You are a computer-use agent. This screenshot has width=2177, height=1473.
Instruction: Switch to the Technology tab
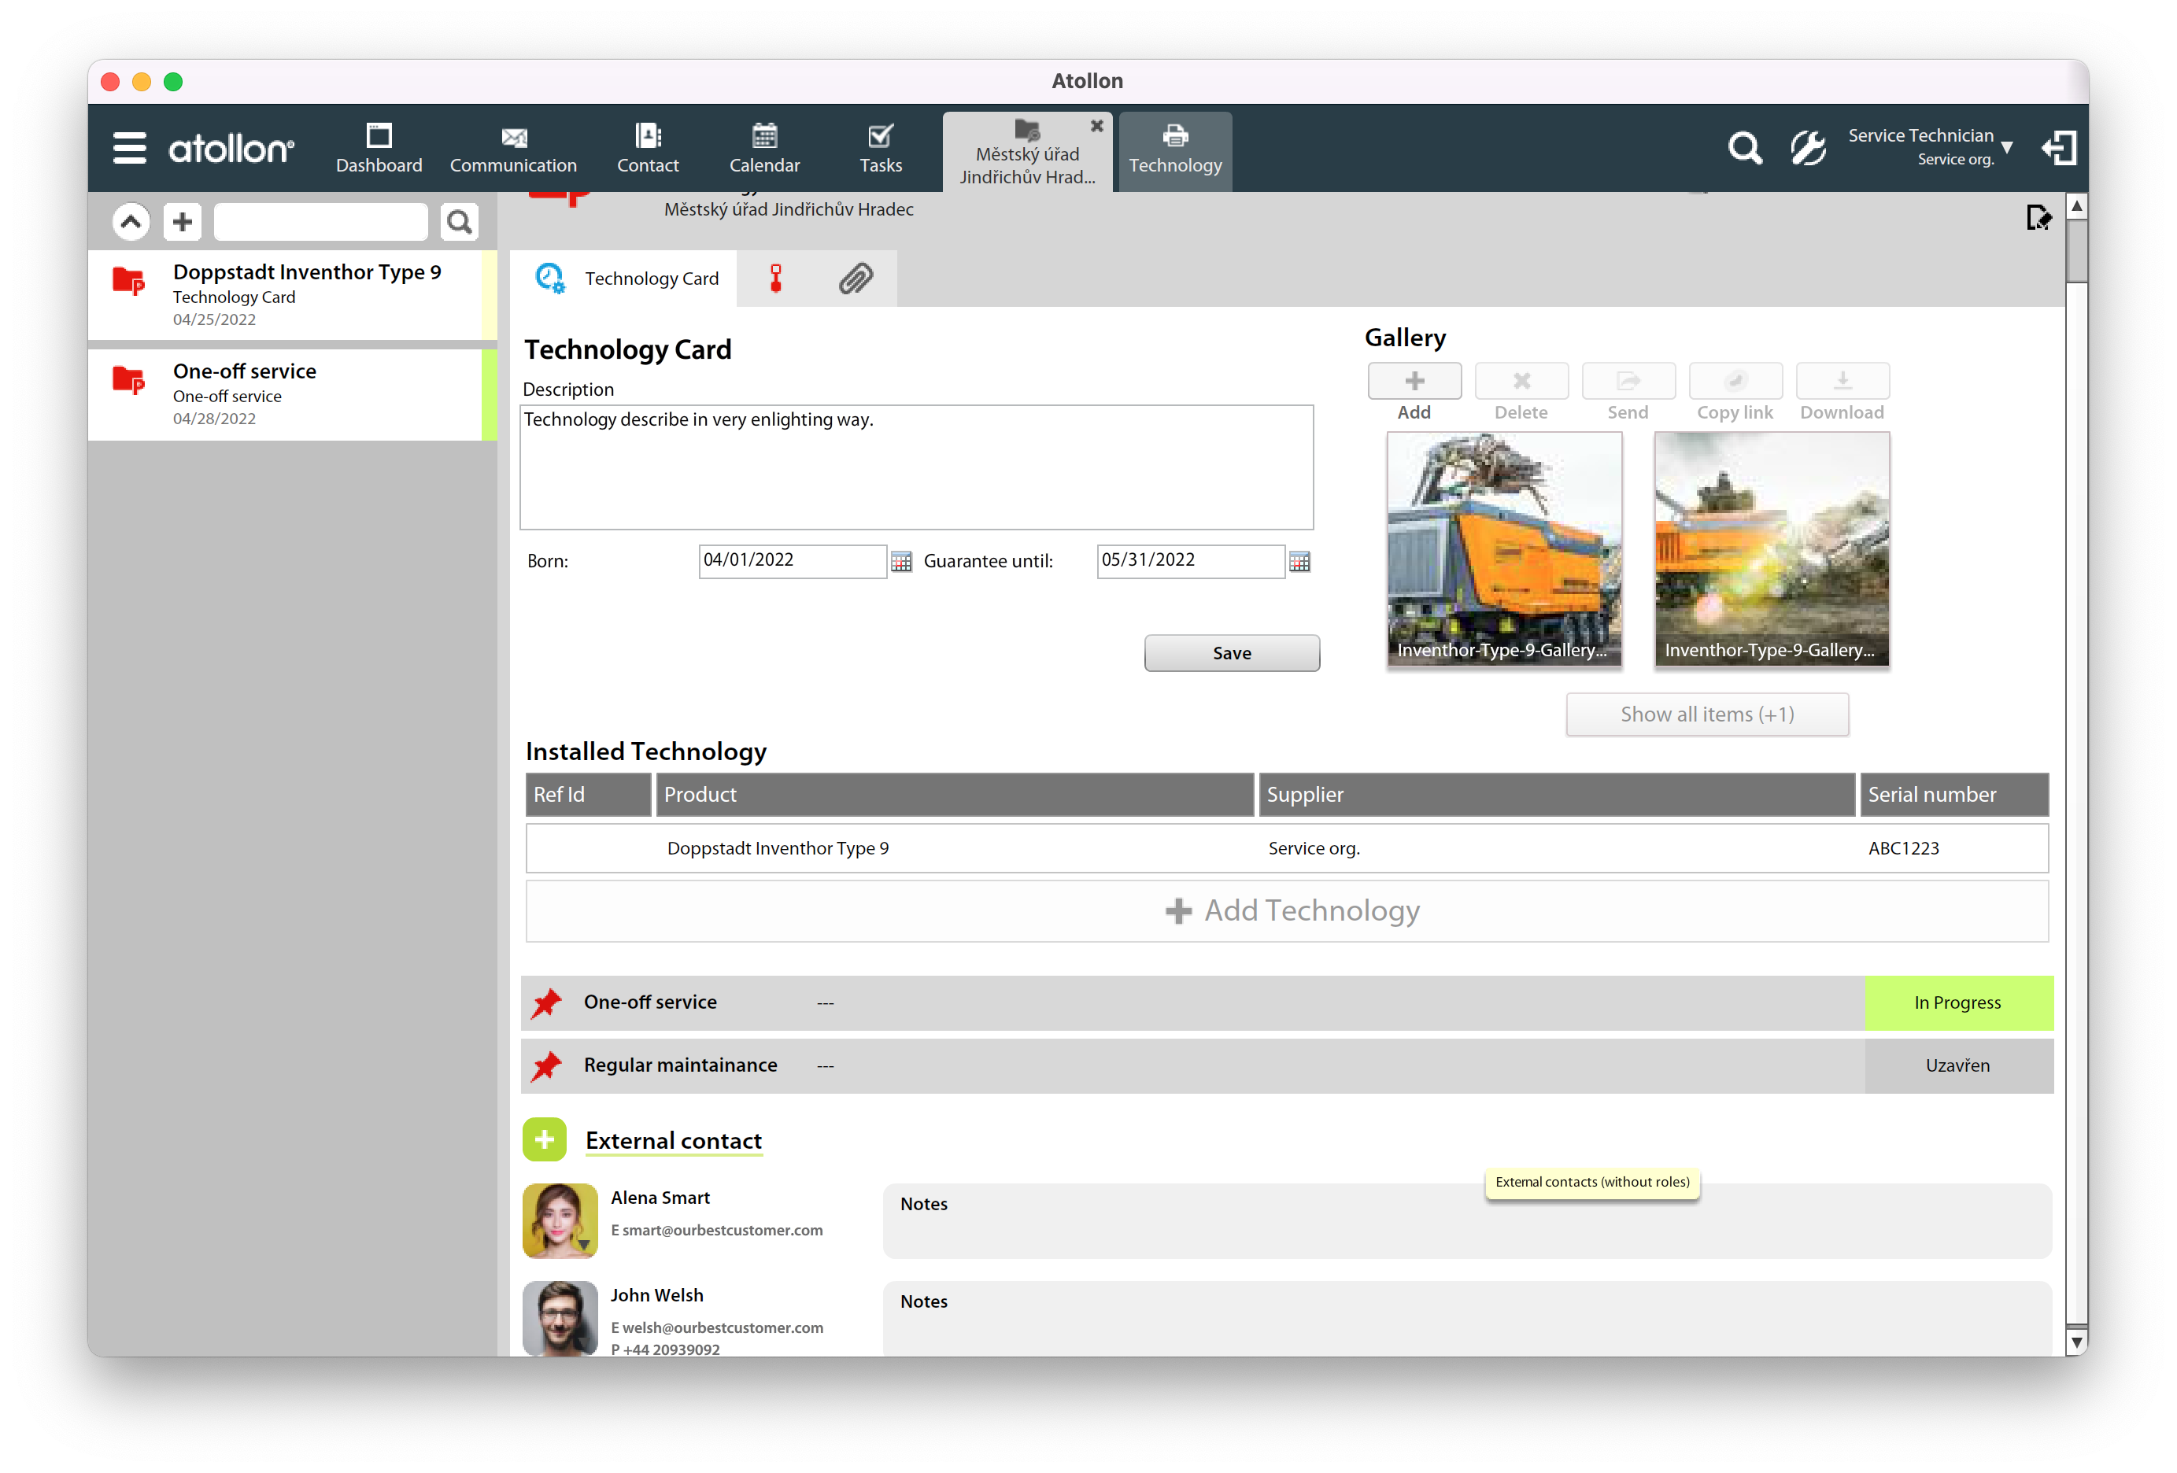1174,150
